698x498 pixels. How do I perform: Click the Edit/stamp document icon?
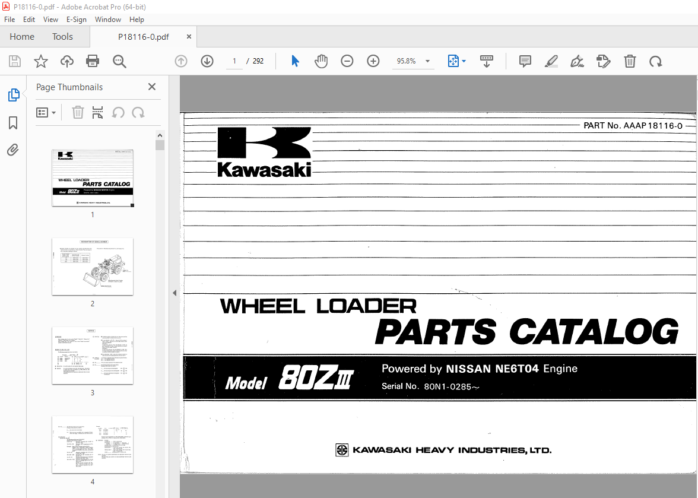(x=603, y=61)
